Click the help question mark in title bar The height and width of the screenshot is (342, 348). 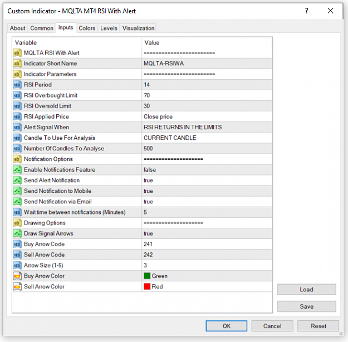(306, 11)
